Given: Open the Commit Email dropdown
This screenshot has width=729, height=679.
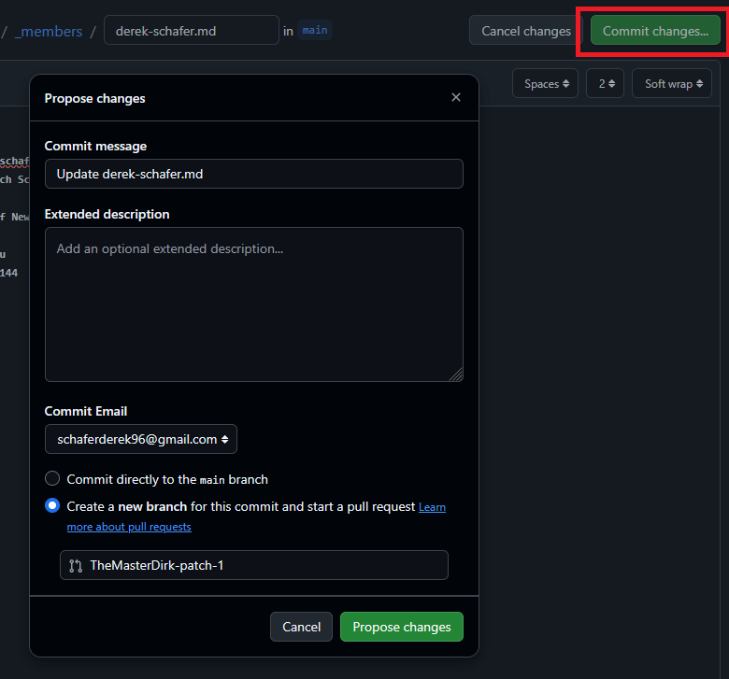Looking at the screenshot, I should click(x=141, y=439).
